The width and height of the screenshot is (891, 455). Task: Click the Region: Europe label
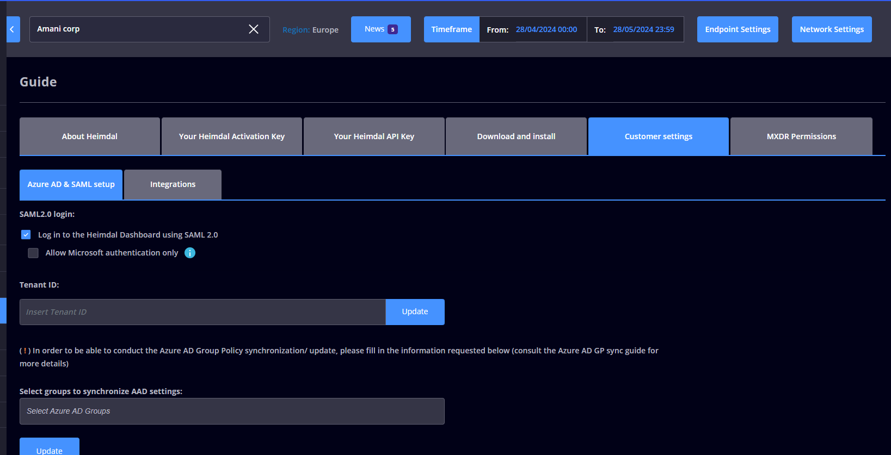(310, 30)
